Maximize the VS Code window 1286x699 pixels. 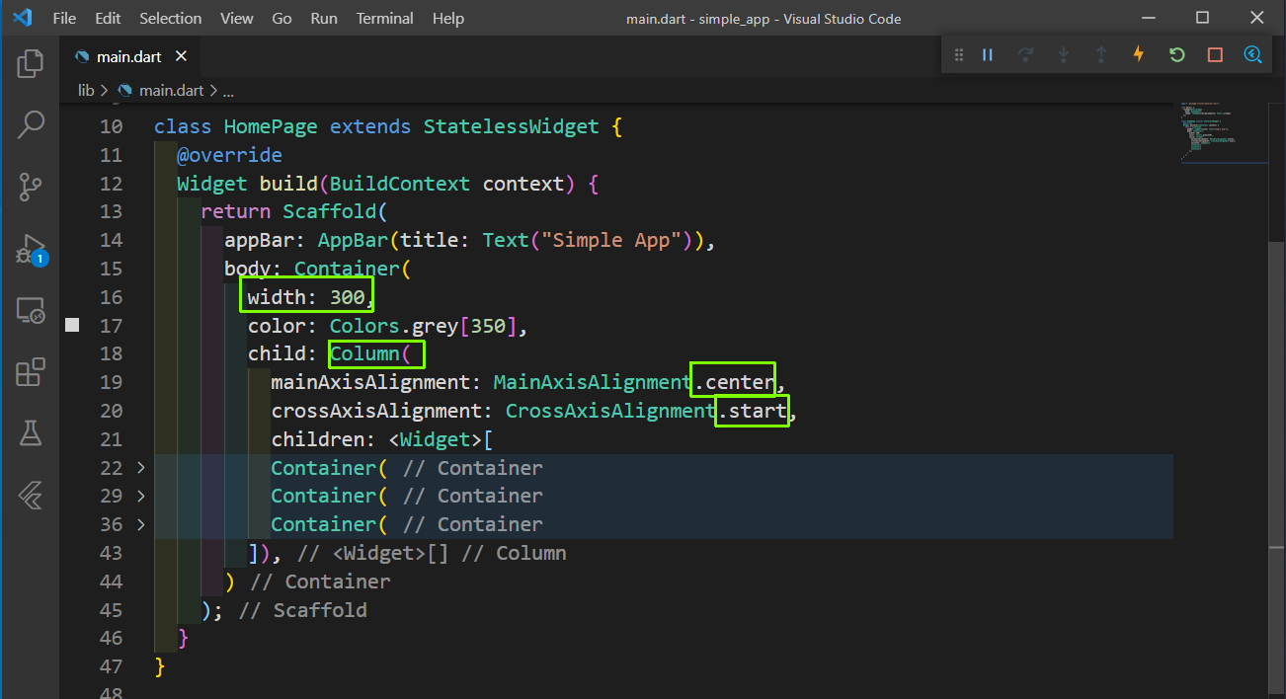[1202, 18]
